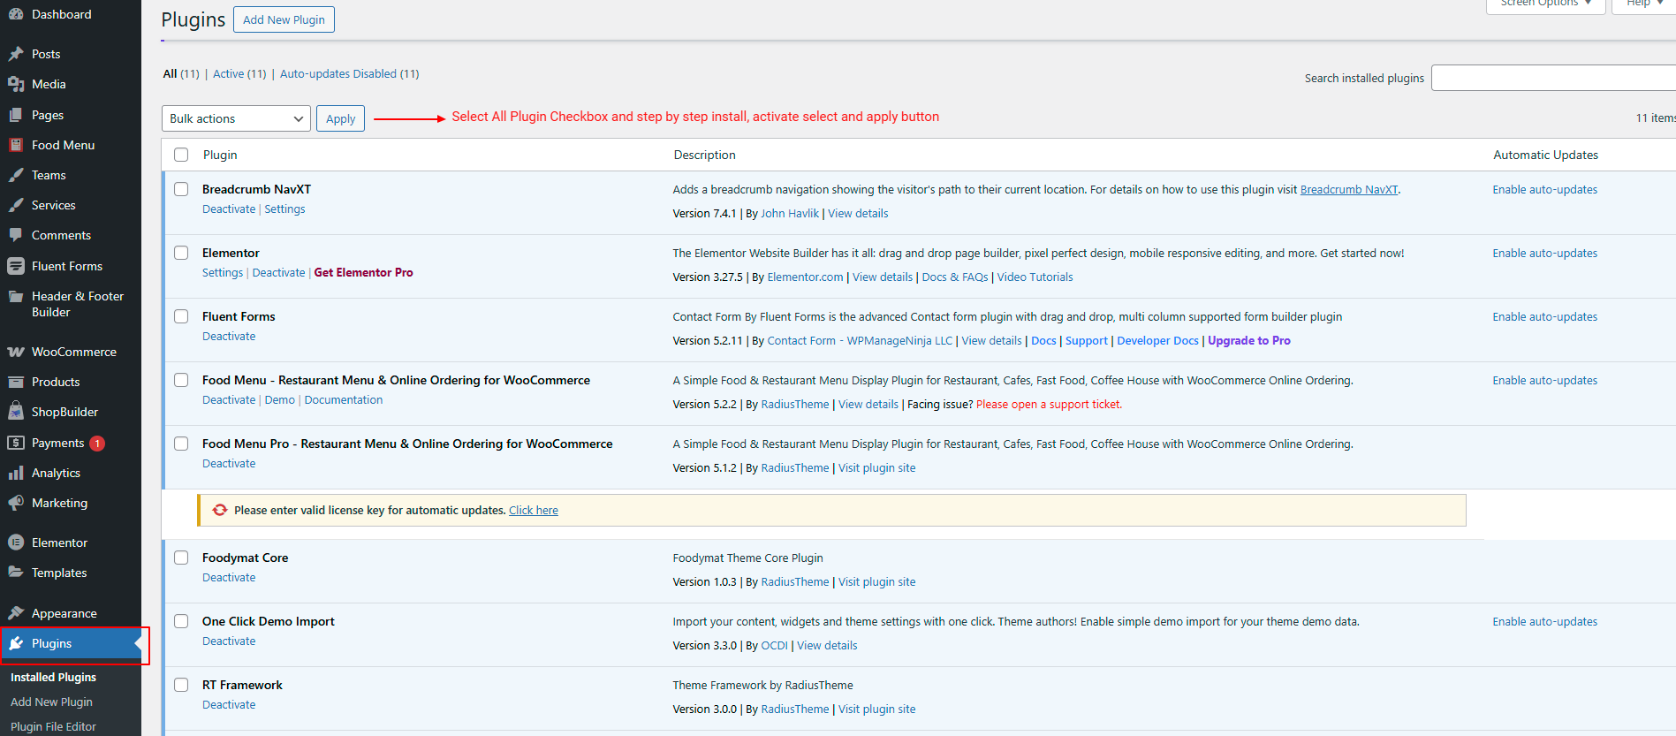Click the Search installed plugins field
The image size is (1676, 736).
pyautogui.click(x=1553, y=78)
